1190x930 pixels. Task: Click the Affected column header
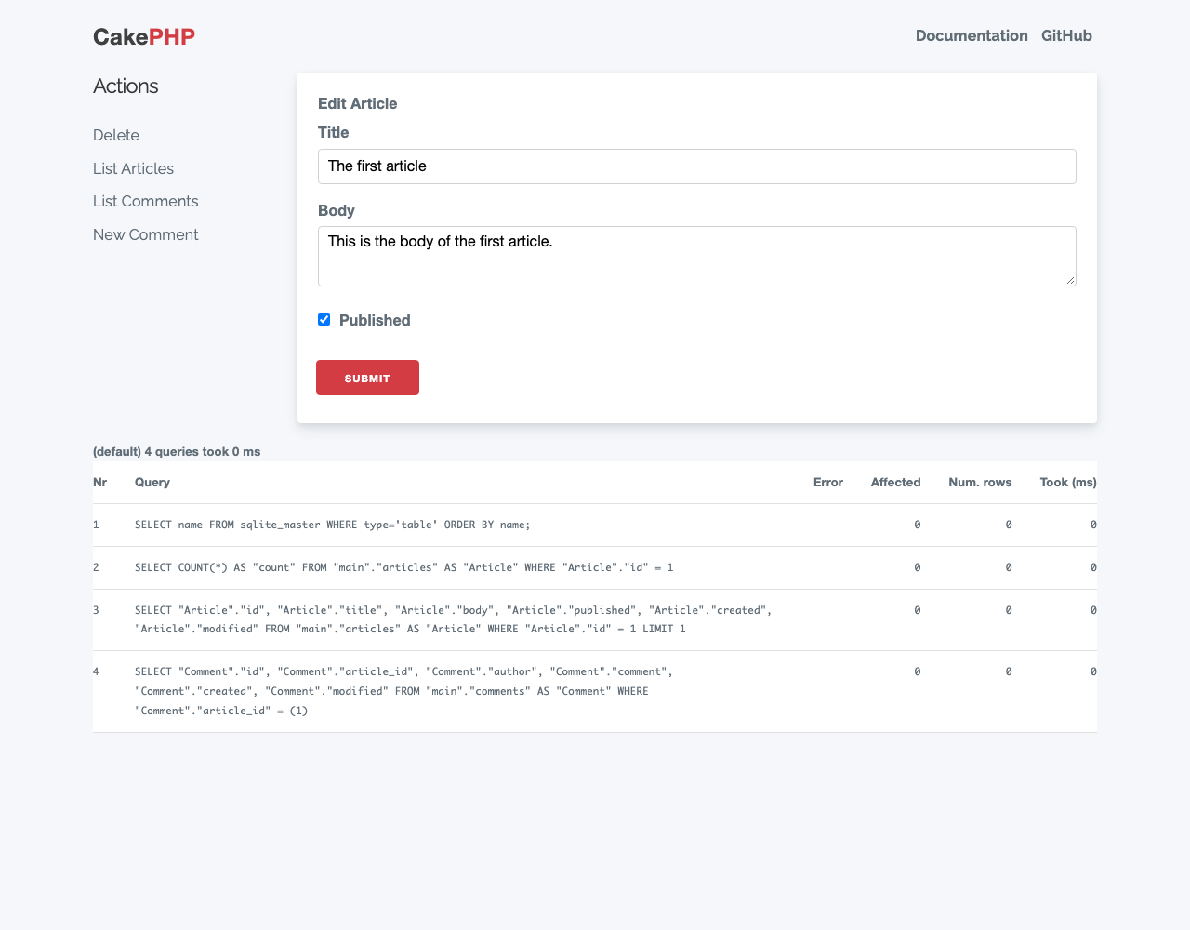895,482
